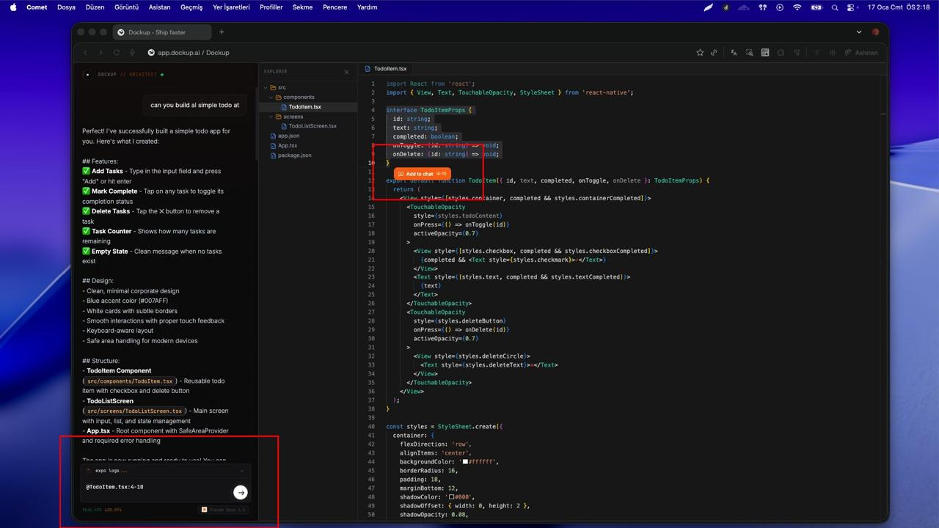Close the Explorer panel
The image size is (939, 528).
point(346,72)
